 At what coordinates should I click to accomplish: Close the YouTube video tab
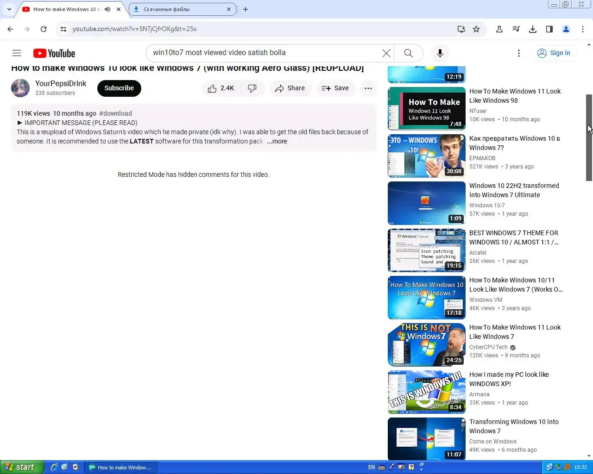pos(119,9)
